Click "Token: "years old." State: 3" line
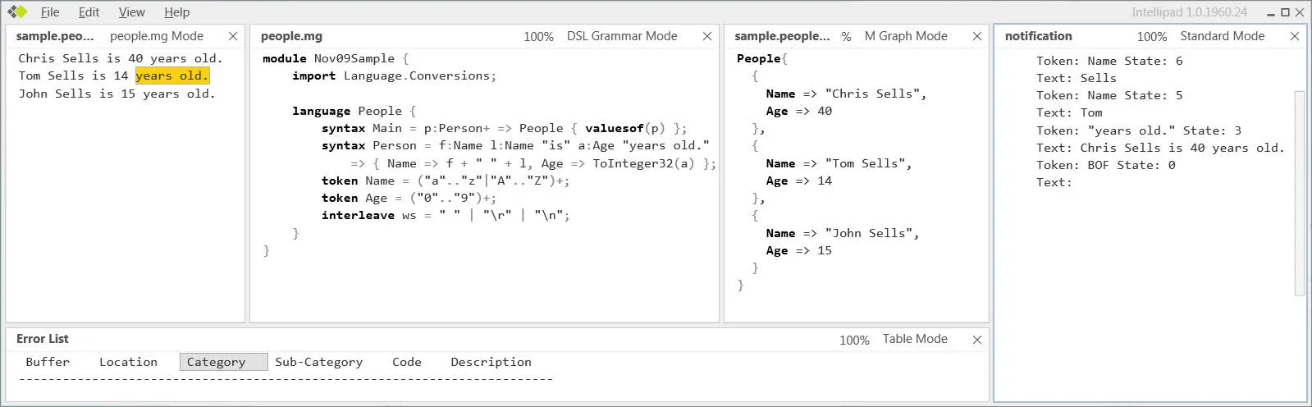Viewport: 1312px width, 407px height. (x=1139, y=130)
